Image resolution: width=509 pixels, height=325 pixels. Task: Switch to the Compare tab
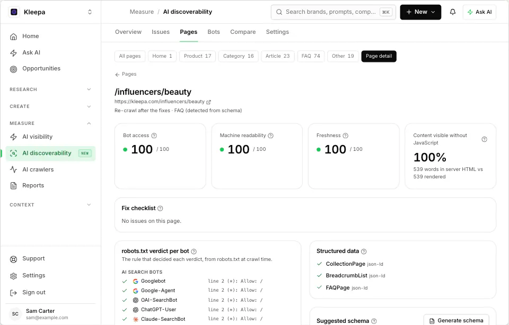pos(243,32)
